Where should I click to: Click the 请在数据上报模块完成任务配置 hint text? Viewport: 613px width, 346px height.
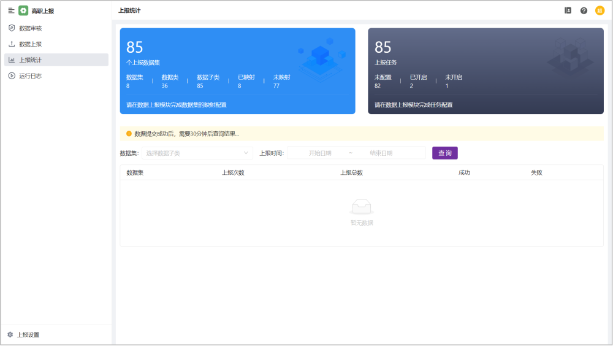pyautogui.click(x=414, y=105)
